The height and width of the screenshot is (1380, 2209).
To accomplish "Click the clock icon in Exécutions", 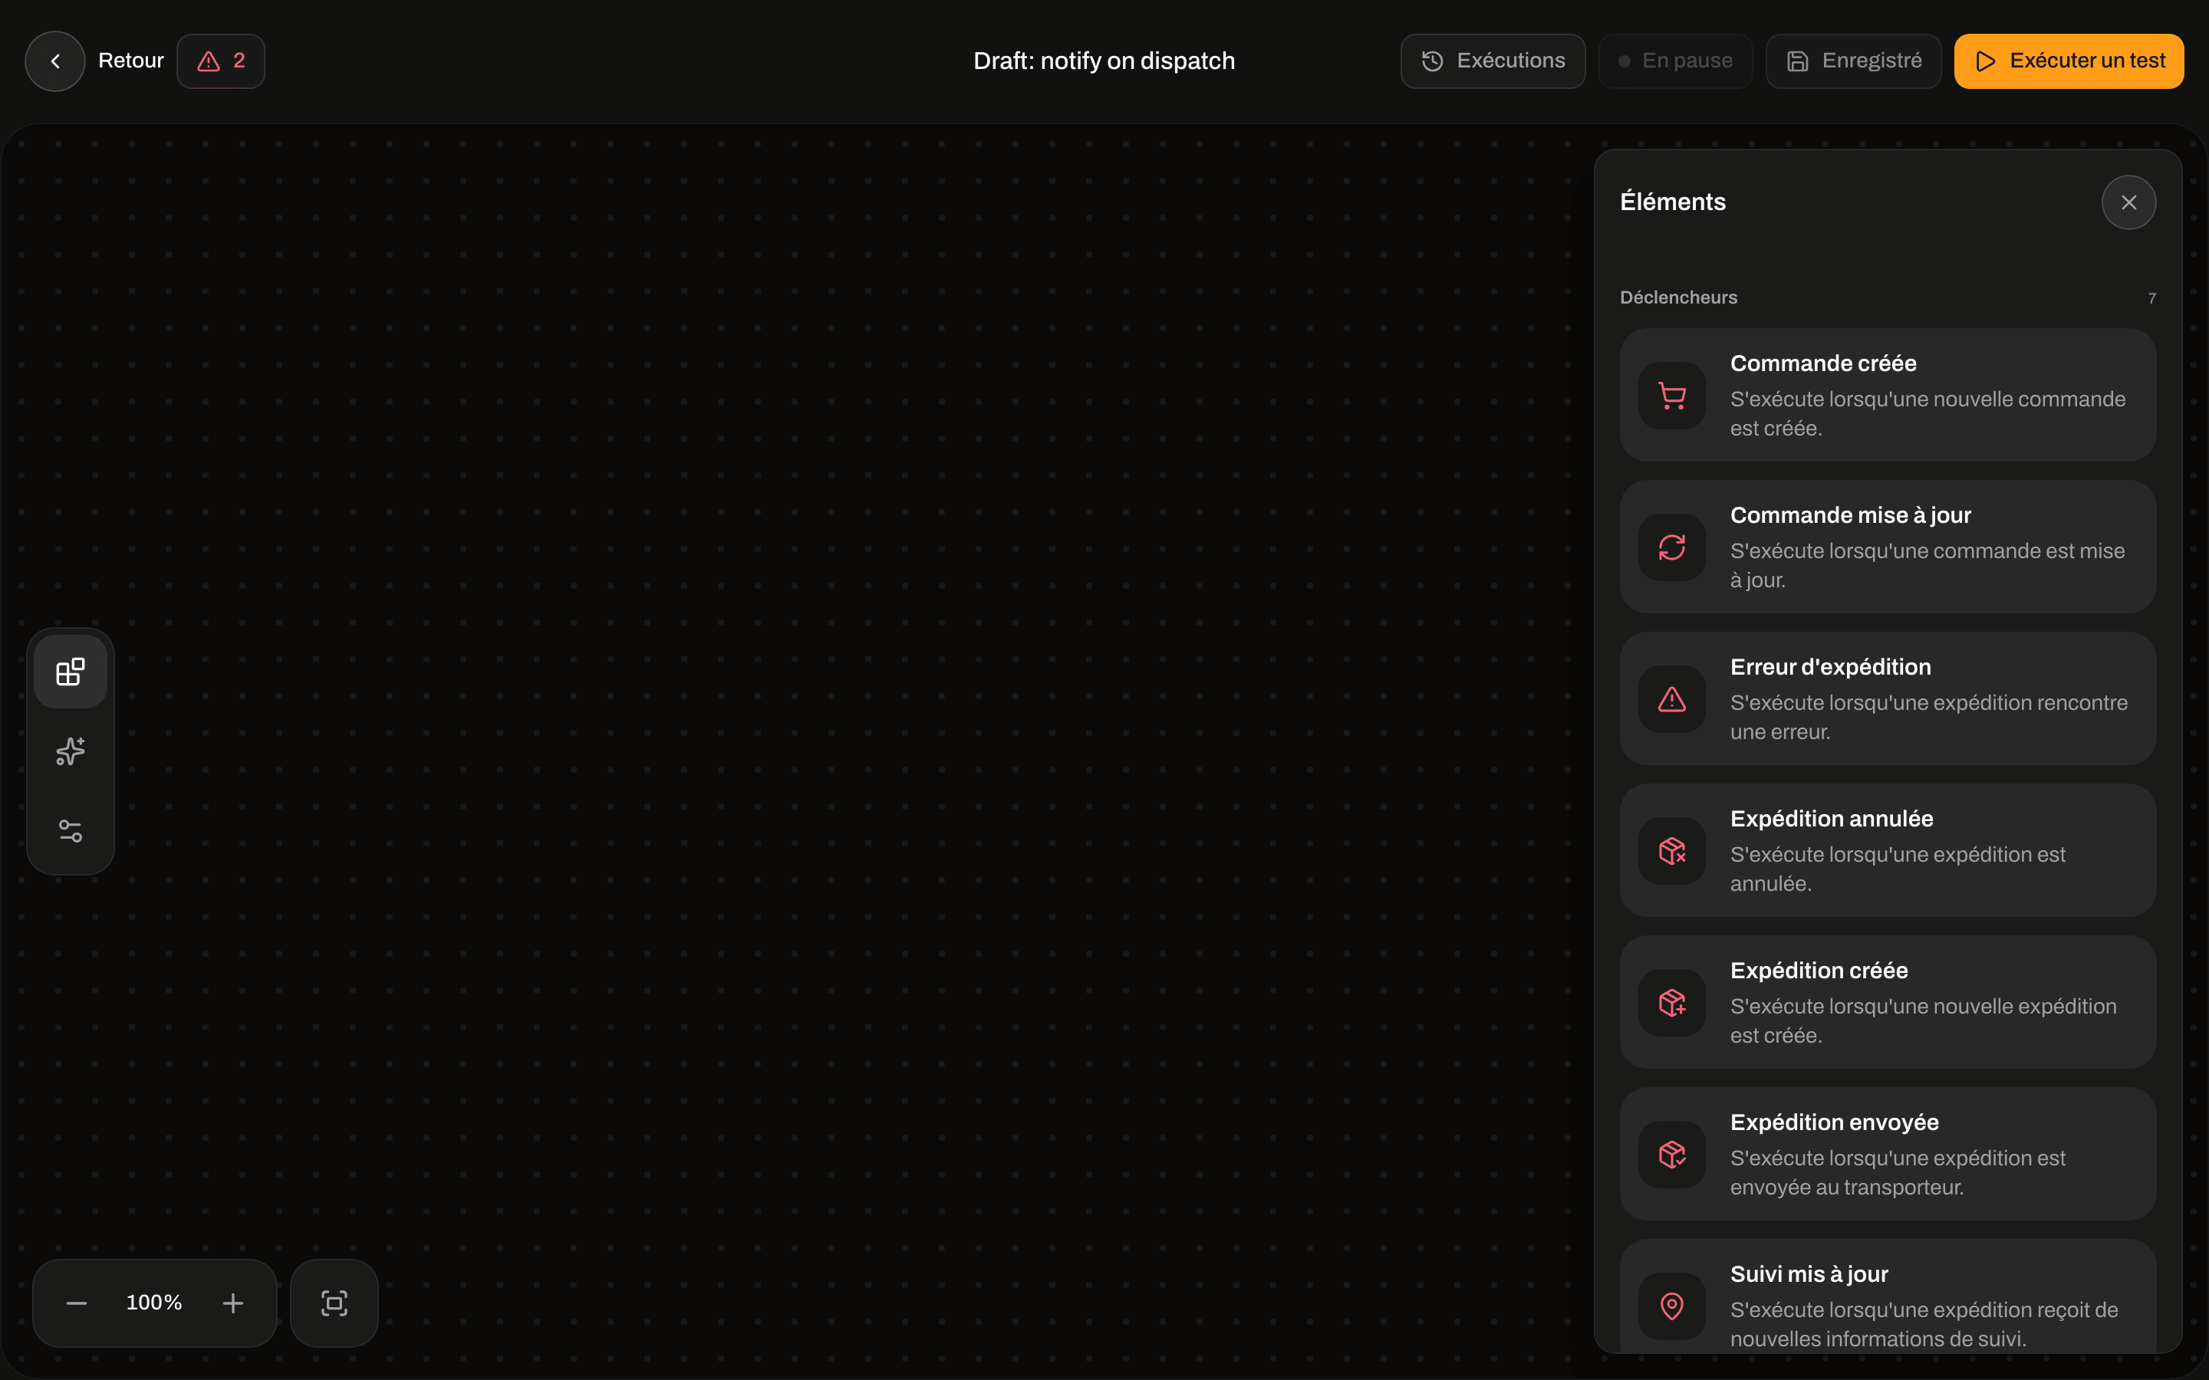I will pos(1432,61).
